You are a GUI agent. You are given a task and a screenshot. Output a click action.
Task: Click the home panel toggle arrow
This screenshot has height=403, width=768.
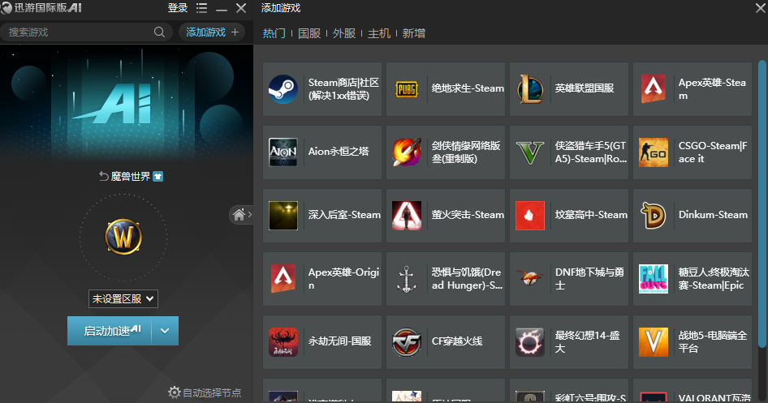coord(241,214)
